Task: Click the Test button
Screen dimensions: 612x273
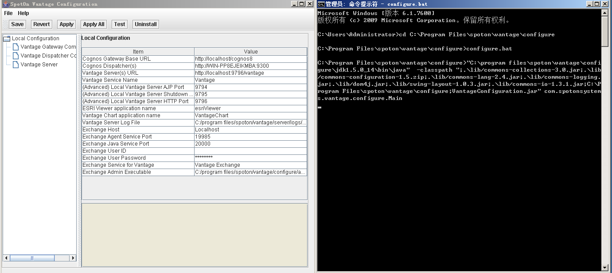Action: [x=120, y=24]
